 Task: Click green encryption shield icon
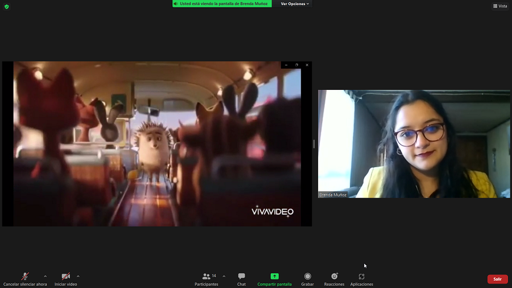pos(6,6)
